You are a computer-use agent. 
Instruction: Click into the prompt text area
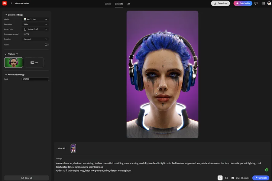159,167
